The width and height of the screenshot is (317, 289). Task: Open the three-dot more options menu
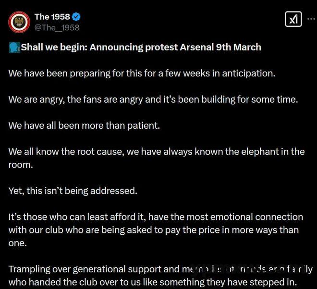click(x=311, y=19)
